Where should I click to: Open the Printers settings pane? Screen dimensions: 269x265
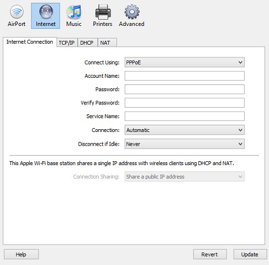coord(103,16)
